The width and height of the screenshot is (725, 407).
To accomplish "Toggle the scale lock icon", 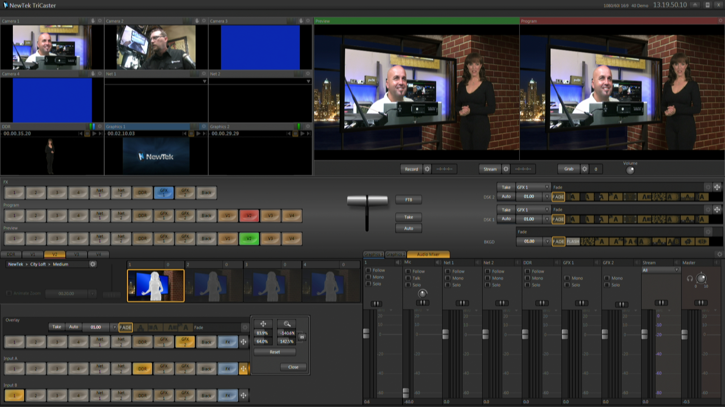I will [302, 337].
